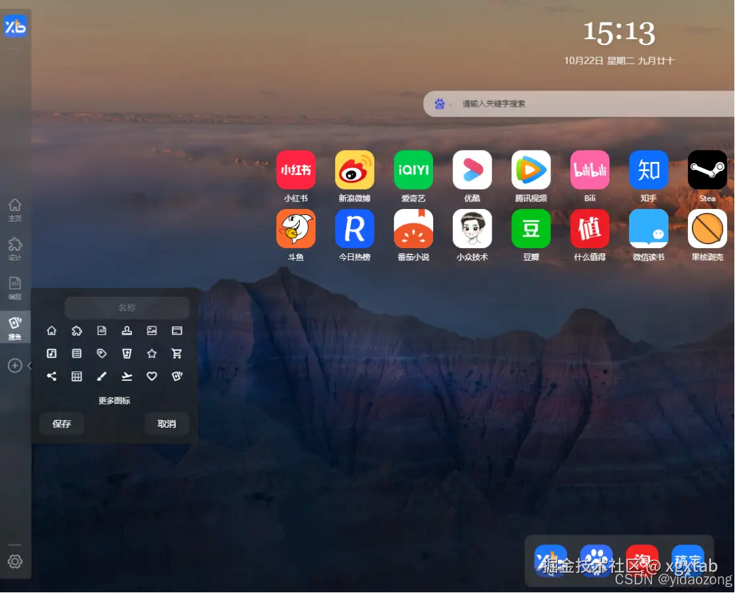Viewport: 735px width, 593px height.
Task: Click the 名称 name input field
Action: click(127, 308)
